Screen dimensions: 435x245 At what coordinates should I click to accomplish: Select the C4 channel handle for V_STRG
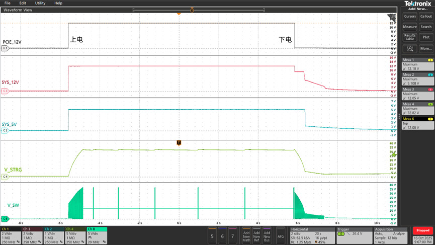[x=5, y=177]
